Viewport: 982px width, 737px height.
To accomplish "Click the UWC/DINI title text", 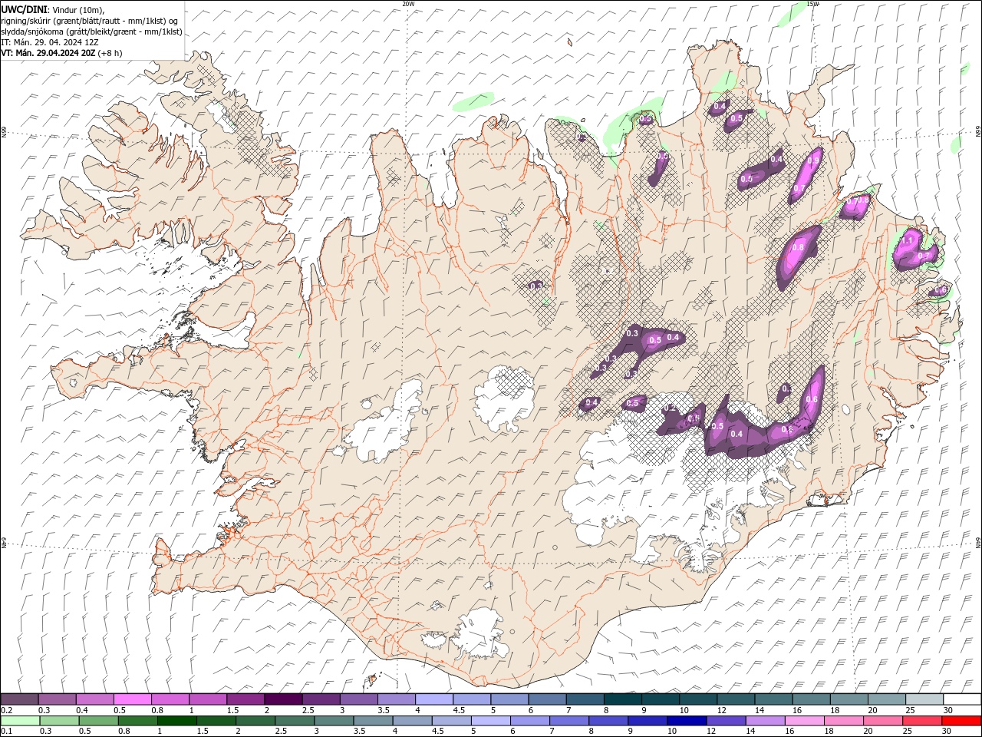I will click(25, 9).
